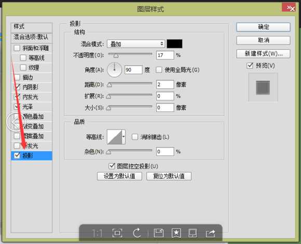The height and width of the screenshot is (244, 301).
Task: Toggle the 纹理 checkbox
Action: (x=23, y=67)
